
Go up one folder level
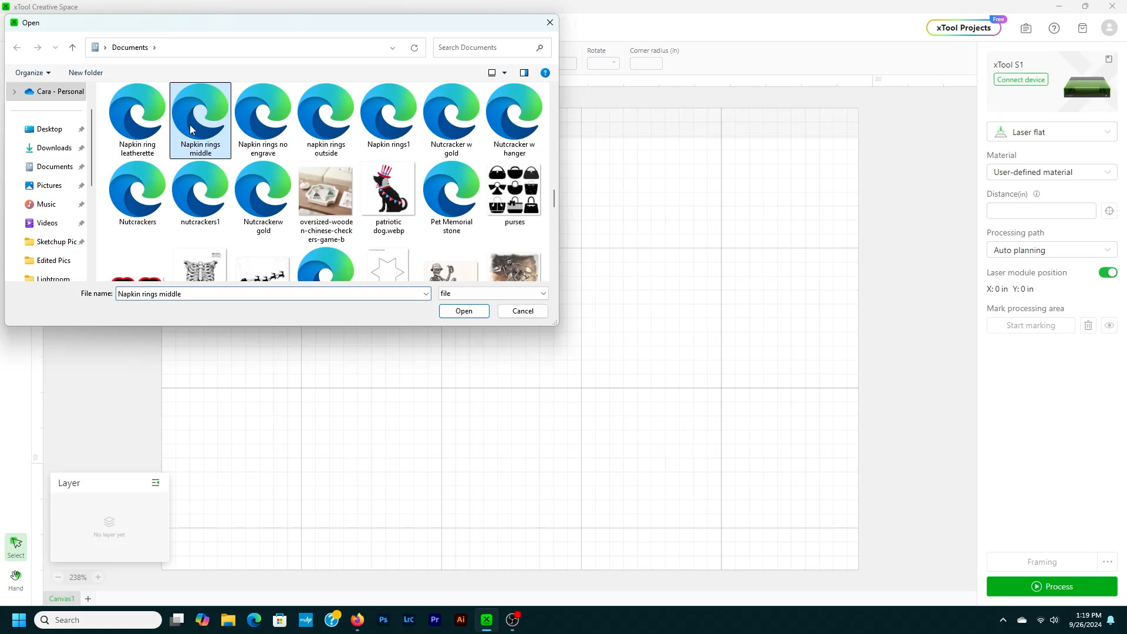(72, 48)
